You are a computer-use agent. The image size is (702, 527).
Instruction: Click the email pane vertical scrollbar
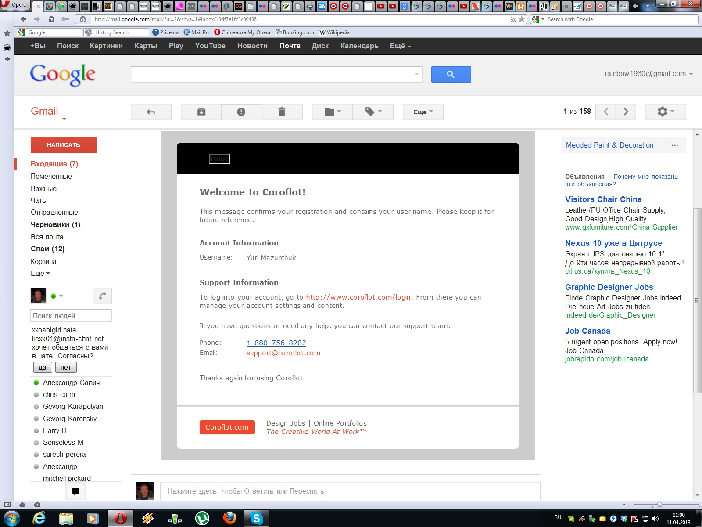697,300
